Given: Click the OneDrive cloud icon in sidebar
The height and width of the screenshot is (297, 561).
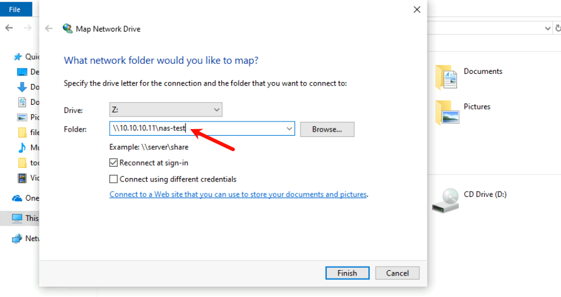Looking at the screenshot, I should (x=17, y=198).
